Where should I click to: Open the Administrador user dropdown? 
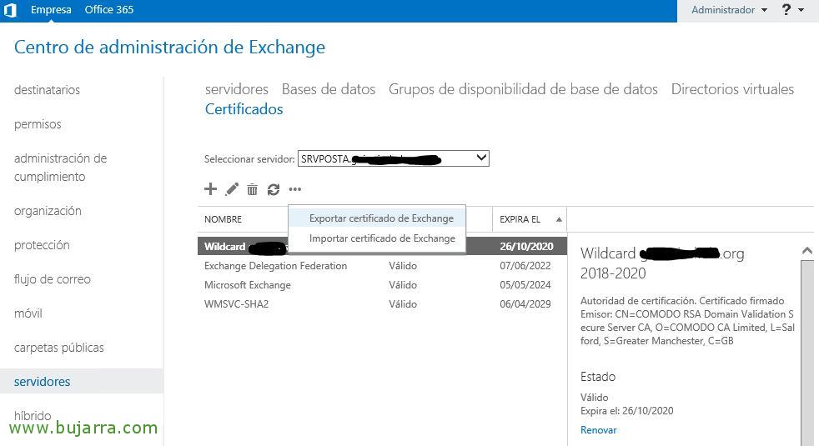(728, 10)
